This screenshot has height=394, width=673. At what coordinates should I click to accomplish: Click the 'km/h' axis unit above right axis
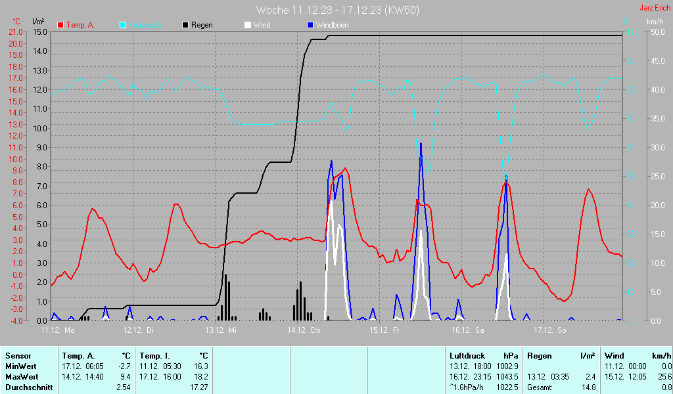tap(655, 22)
